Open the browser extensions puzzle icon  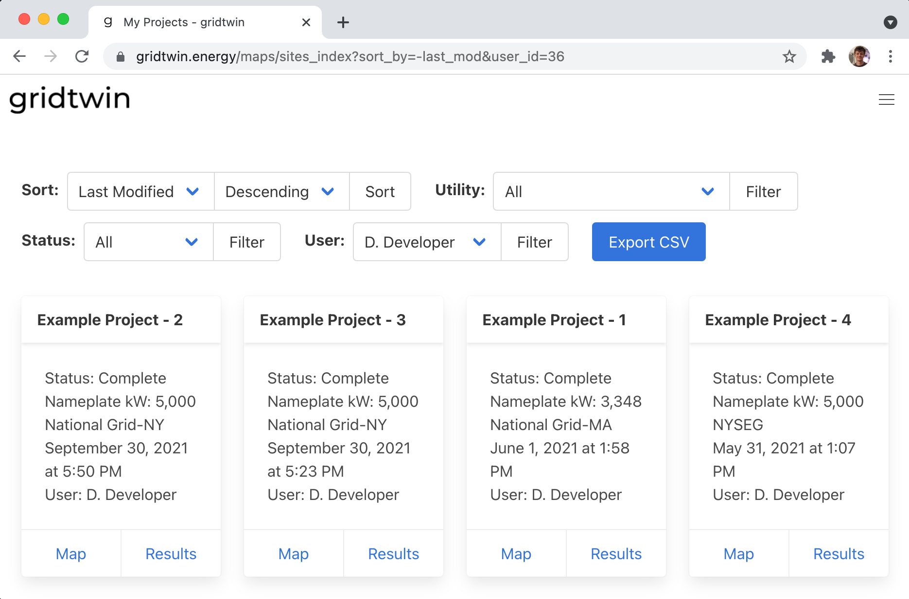828,56
